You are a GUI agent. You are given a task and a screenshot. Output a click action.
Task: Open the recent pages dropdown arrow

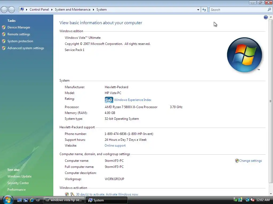point(17,10)
